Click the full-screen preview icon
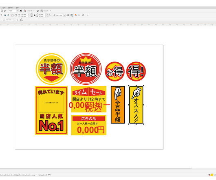The height and width of the screenshot is (180, 216). 21,11
